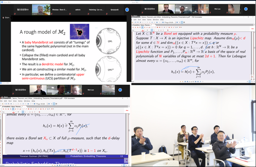This screenshot has height=167, width=256.
Task: Select Pen tool in top-right PDF Annotator
Action: point(142,27)
